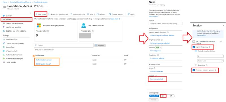Image resolution: width=226 pixels, height=102 pixels.
Task: Click the Deleted Policies icon in sidebar
Action: pyautogui.click(x=4, y=23)
